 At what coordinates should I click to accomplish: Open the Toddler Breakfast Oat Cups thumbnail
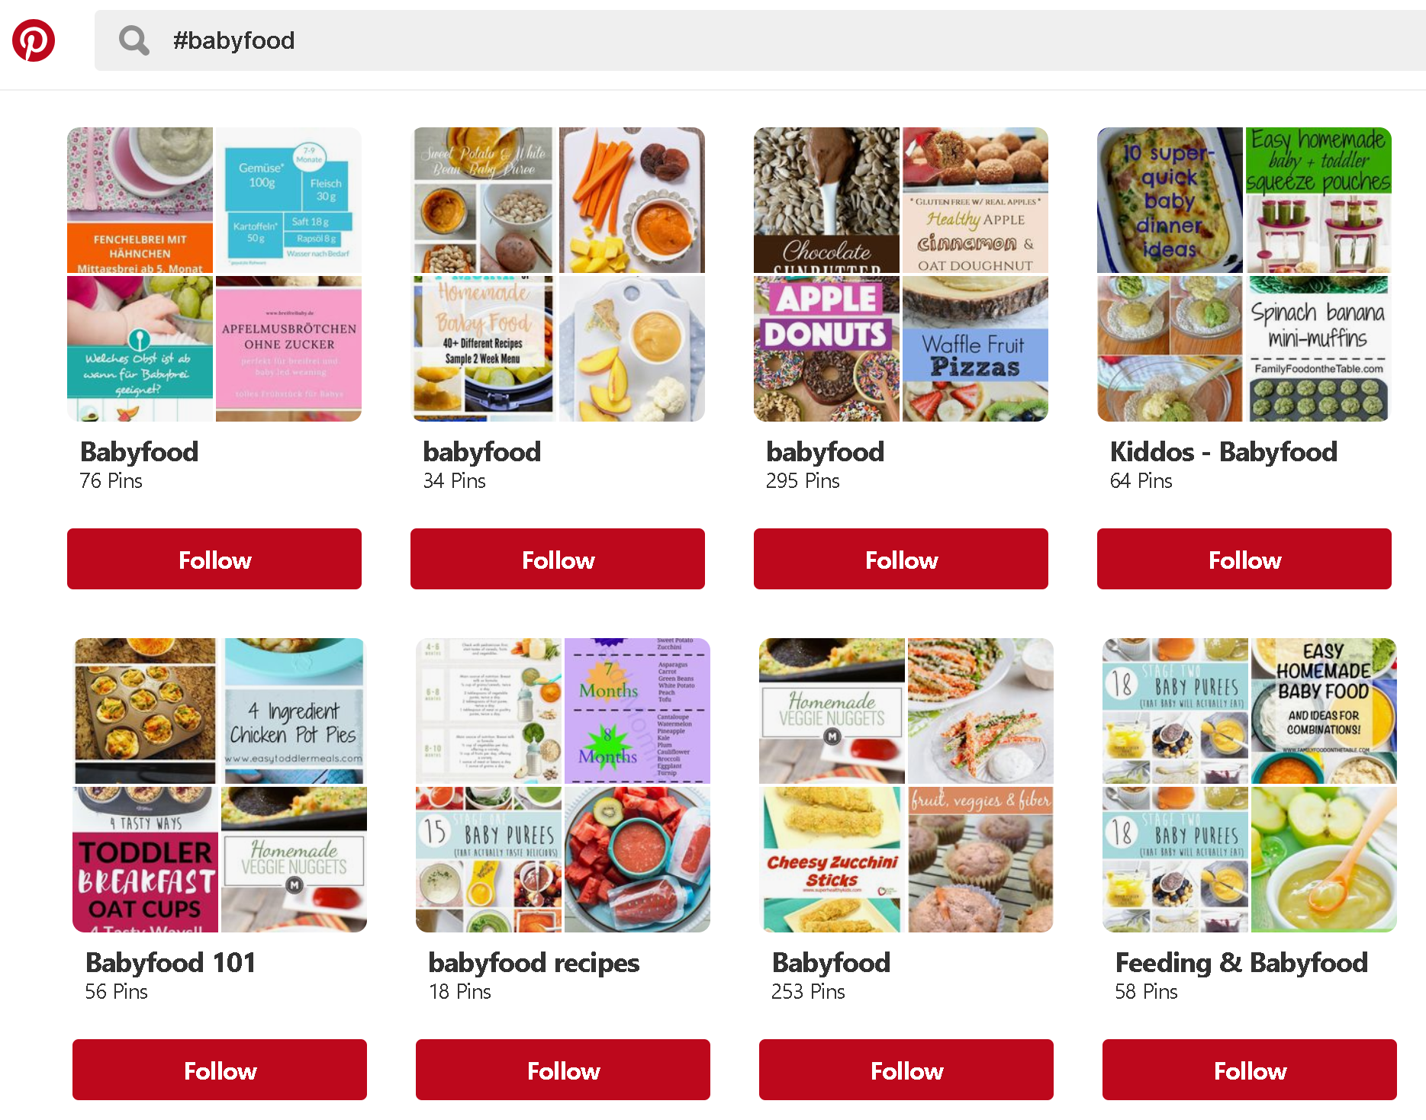click(145, 859)
